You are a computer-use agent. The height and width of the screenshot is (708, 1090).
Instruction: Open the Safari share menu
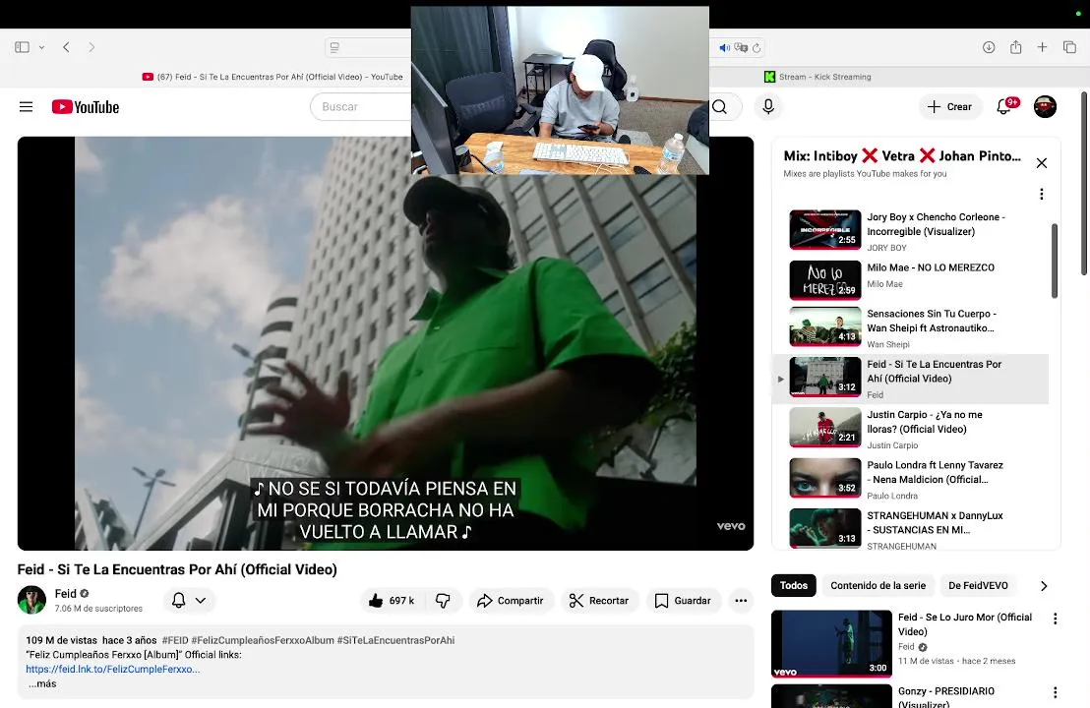tap(1015, 47)
